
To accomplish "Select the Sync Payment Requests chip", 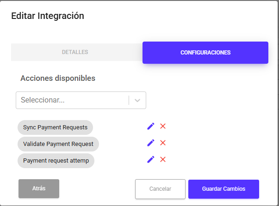I will click(55, 127).
